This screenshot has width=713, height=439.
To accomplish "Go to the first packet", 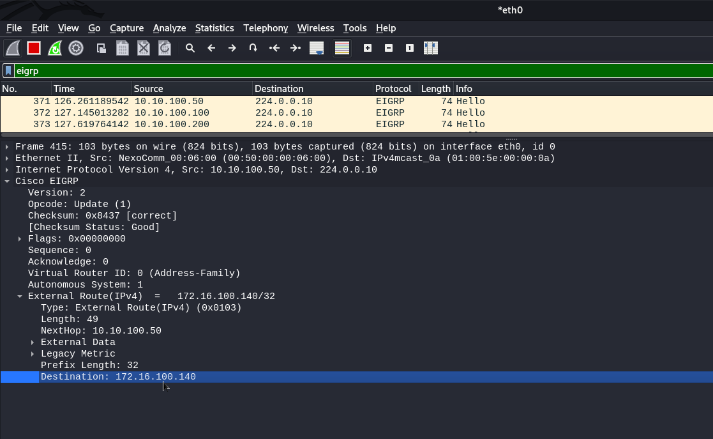I will pyautogui.click(x=274, y=48).
